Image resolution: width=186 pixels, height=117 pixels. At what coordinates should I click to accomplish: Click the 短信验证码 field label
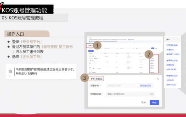96,94
